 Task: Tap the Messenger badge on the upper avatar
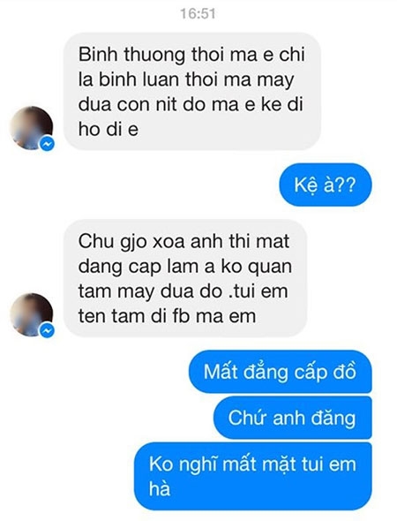(48, 144)
